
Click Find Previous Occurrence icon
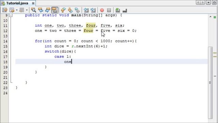(41, 10)
